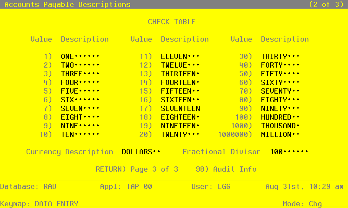Image resolution: width=348 pixels, height=208 pixels.
Task: Edit the DOLLARS currency description field
Action: (141, 152)
